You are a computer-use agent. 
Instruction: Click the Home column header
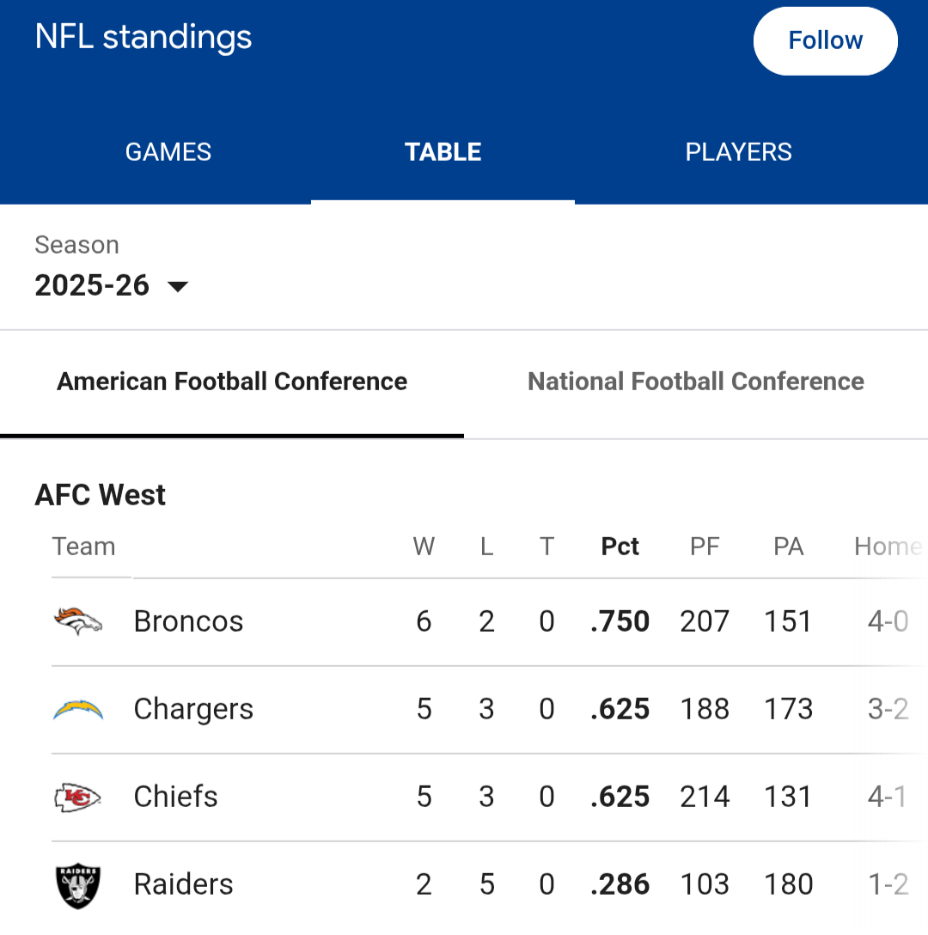pyautogui.click(x=885, y=547)
